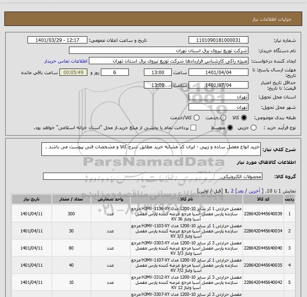Open page 2 of the item list
Viewport: 307px width, 297px height.
click(x=232, y=191)
